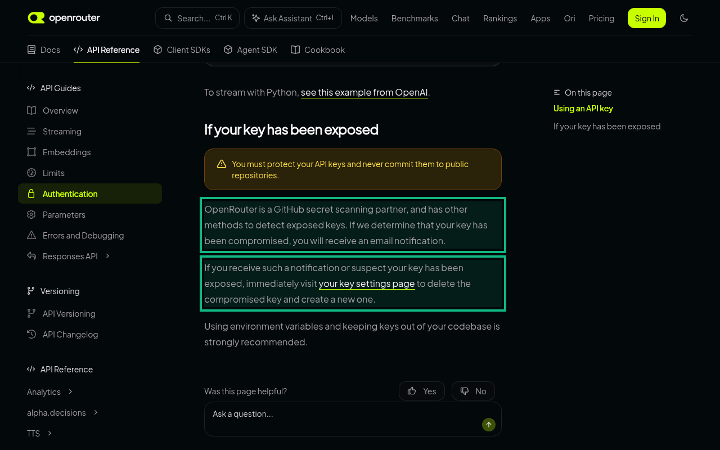Click the search magnifier icon

coord(168,18)
